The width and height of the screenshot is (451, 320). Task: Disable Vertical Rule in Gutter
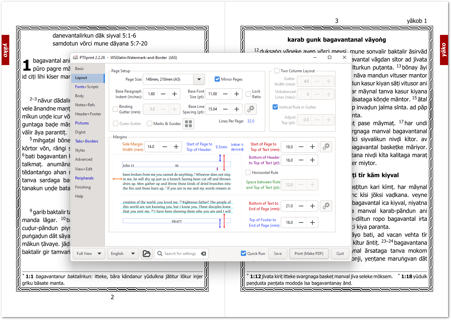(x=275, y=107)
